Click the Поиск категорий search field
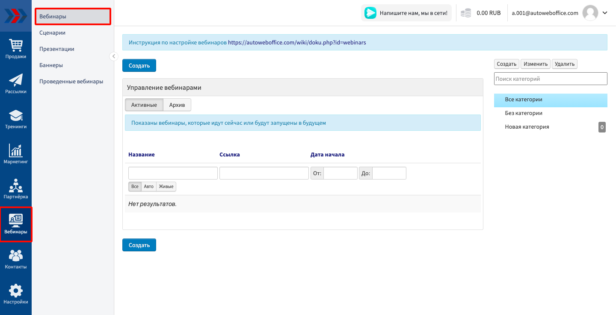 pos(550,79)
